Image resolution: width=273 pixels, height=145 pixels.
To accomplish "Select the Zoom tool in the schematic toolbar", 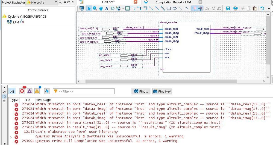I will tap(95, 8).
